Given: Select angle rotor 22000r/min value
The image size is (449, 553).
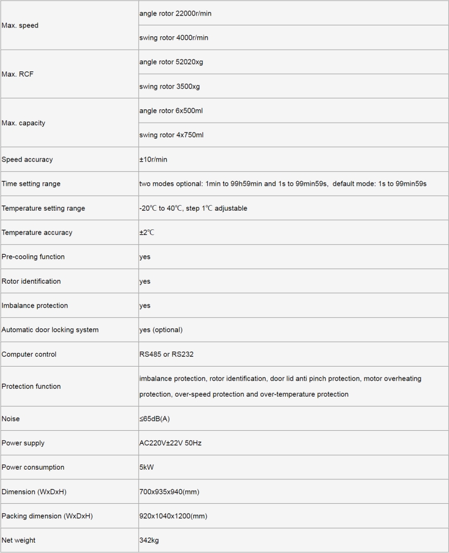Looking at the screenshot, I should coord(175,13).
